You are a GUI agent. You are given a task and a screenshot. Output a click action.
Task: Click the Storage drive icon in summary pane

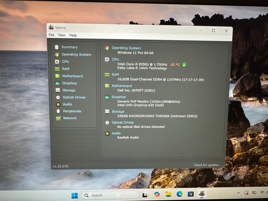click(x=107, y=111)
